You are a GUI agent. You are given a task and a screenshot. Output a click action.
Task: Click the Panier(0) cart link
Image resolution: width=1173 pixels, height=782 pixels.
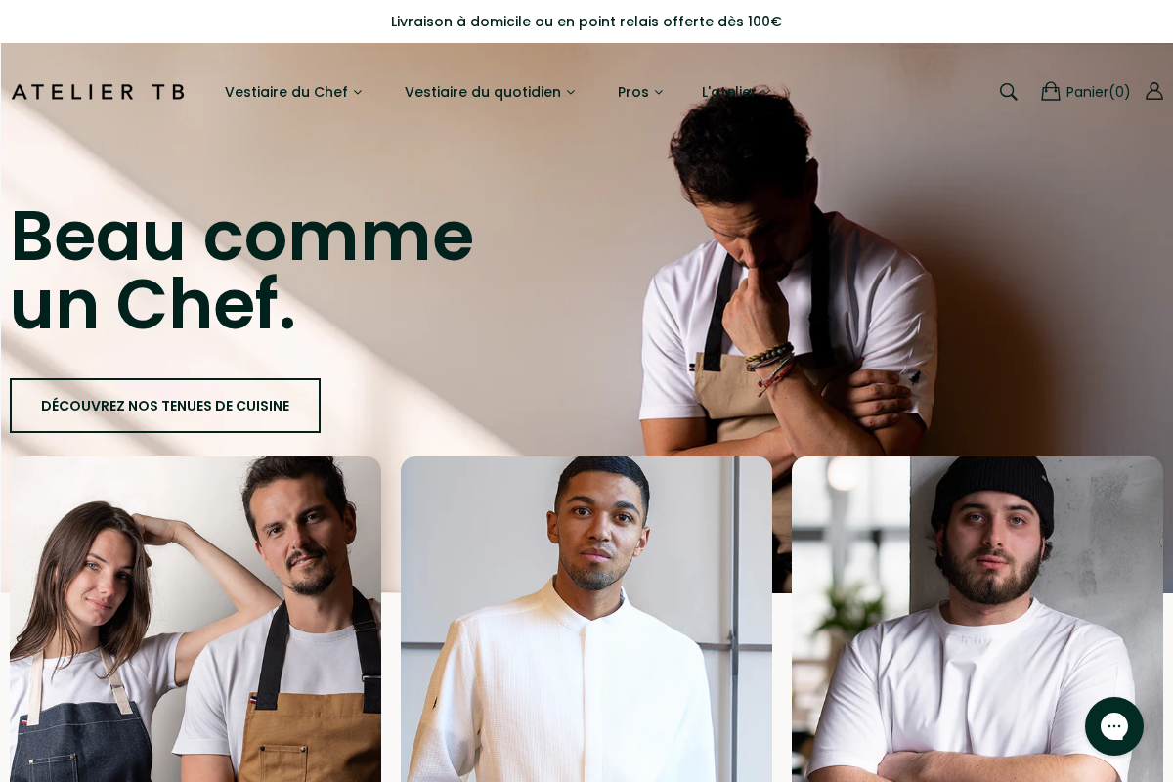click(x=1098, y=92)
